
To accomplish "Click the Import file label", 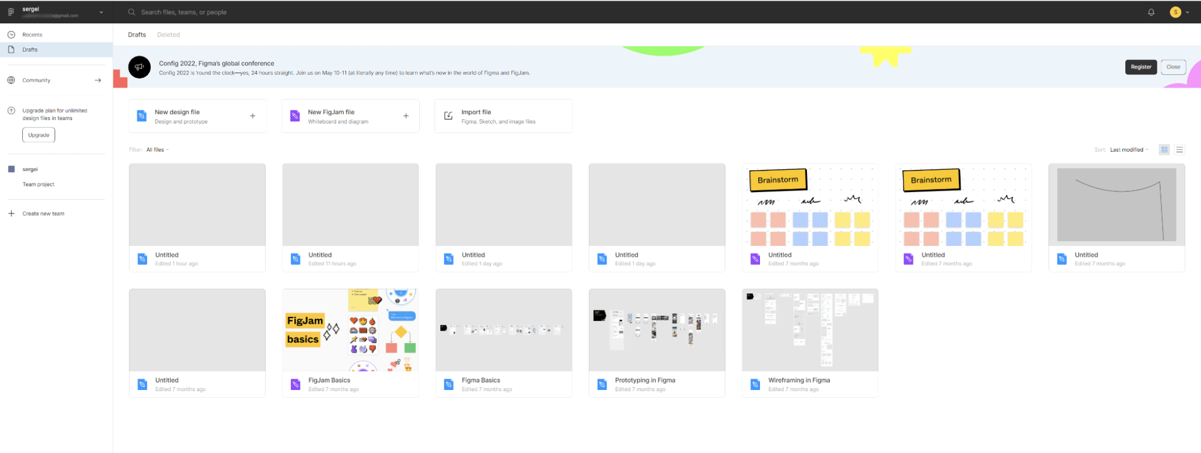I will [x=476, y=112].
